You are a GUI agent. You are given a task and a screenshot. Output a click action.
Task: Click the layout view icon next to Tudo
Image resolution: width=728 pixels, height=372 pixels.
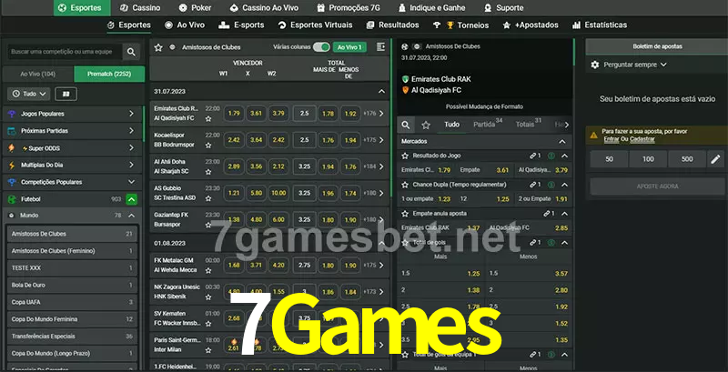(x=65, y=94)
